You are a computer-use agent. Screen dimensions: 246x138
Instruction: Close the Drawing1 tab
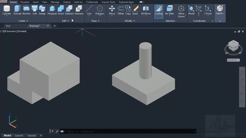[48, 26]
